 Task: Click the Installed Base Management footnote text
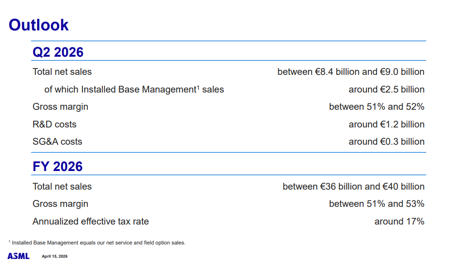coord(98,243)
